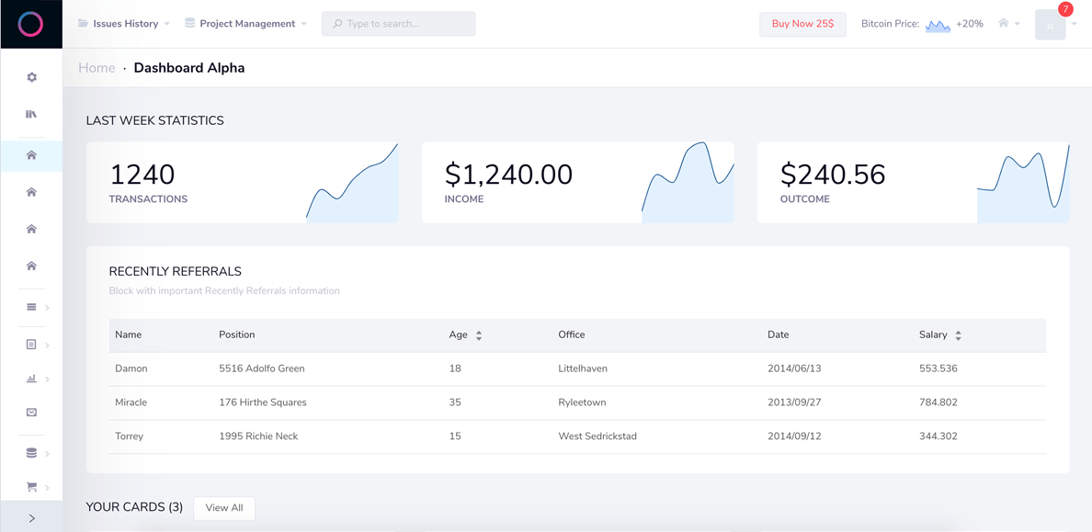Click the +20% Bitcoin change value
Image resolution: width=1092 pixels, height=532 pixels.
(x=970, y=24)
